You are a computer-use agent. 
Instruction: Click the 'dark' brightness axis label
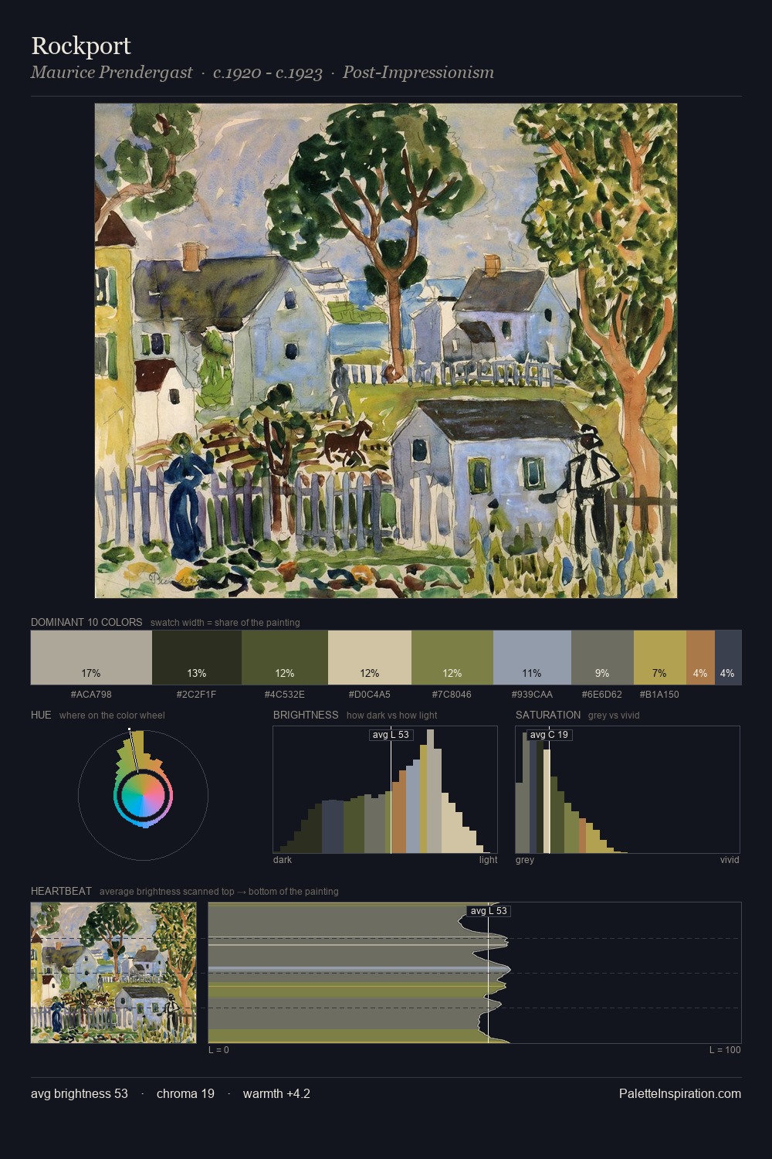coord(283,860)
